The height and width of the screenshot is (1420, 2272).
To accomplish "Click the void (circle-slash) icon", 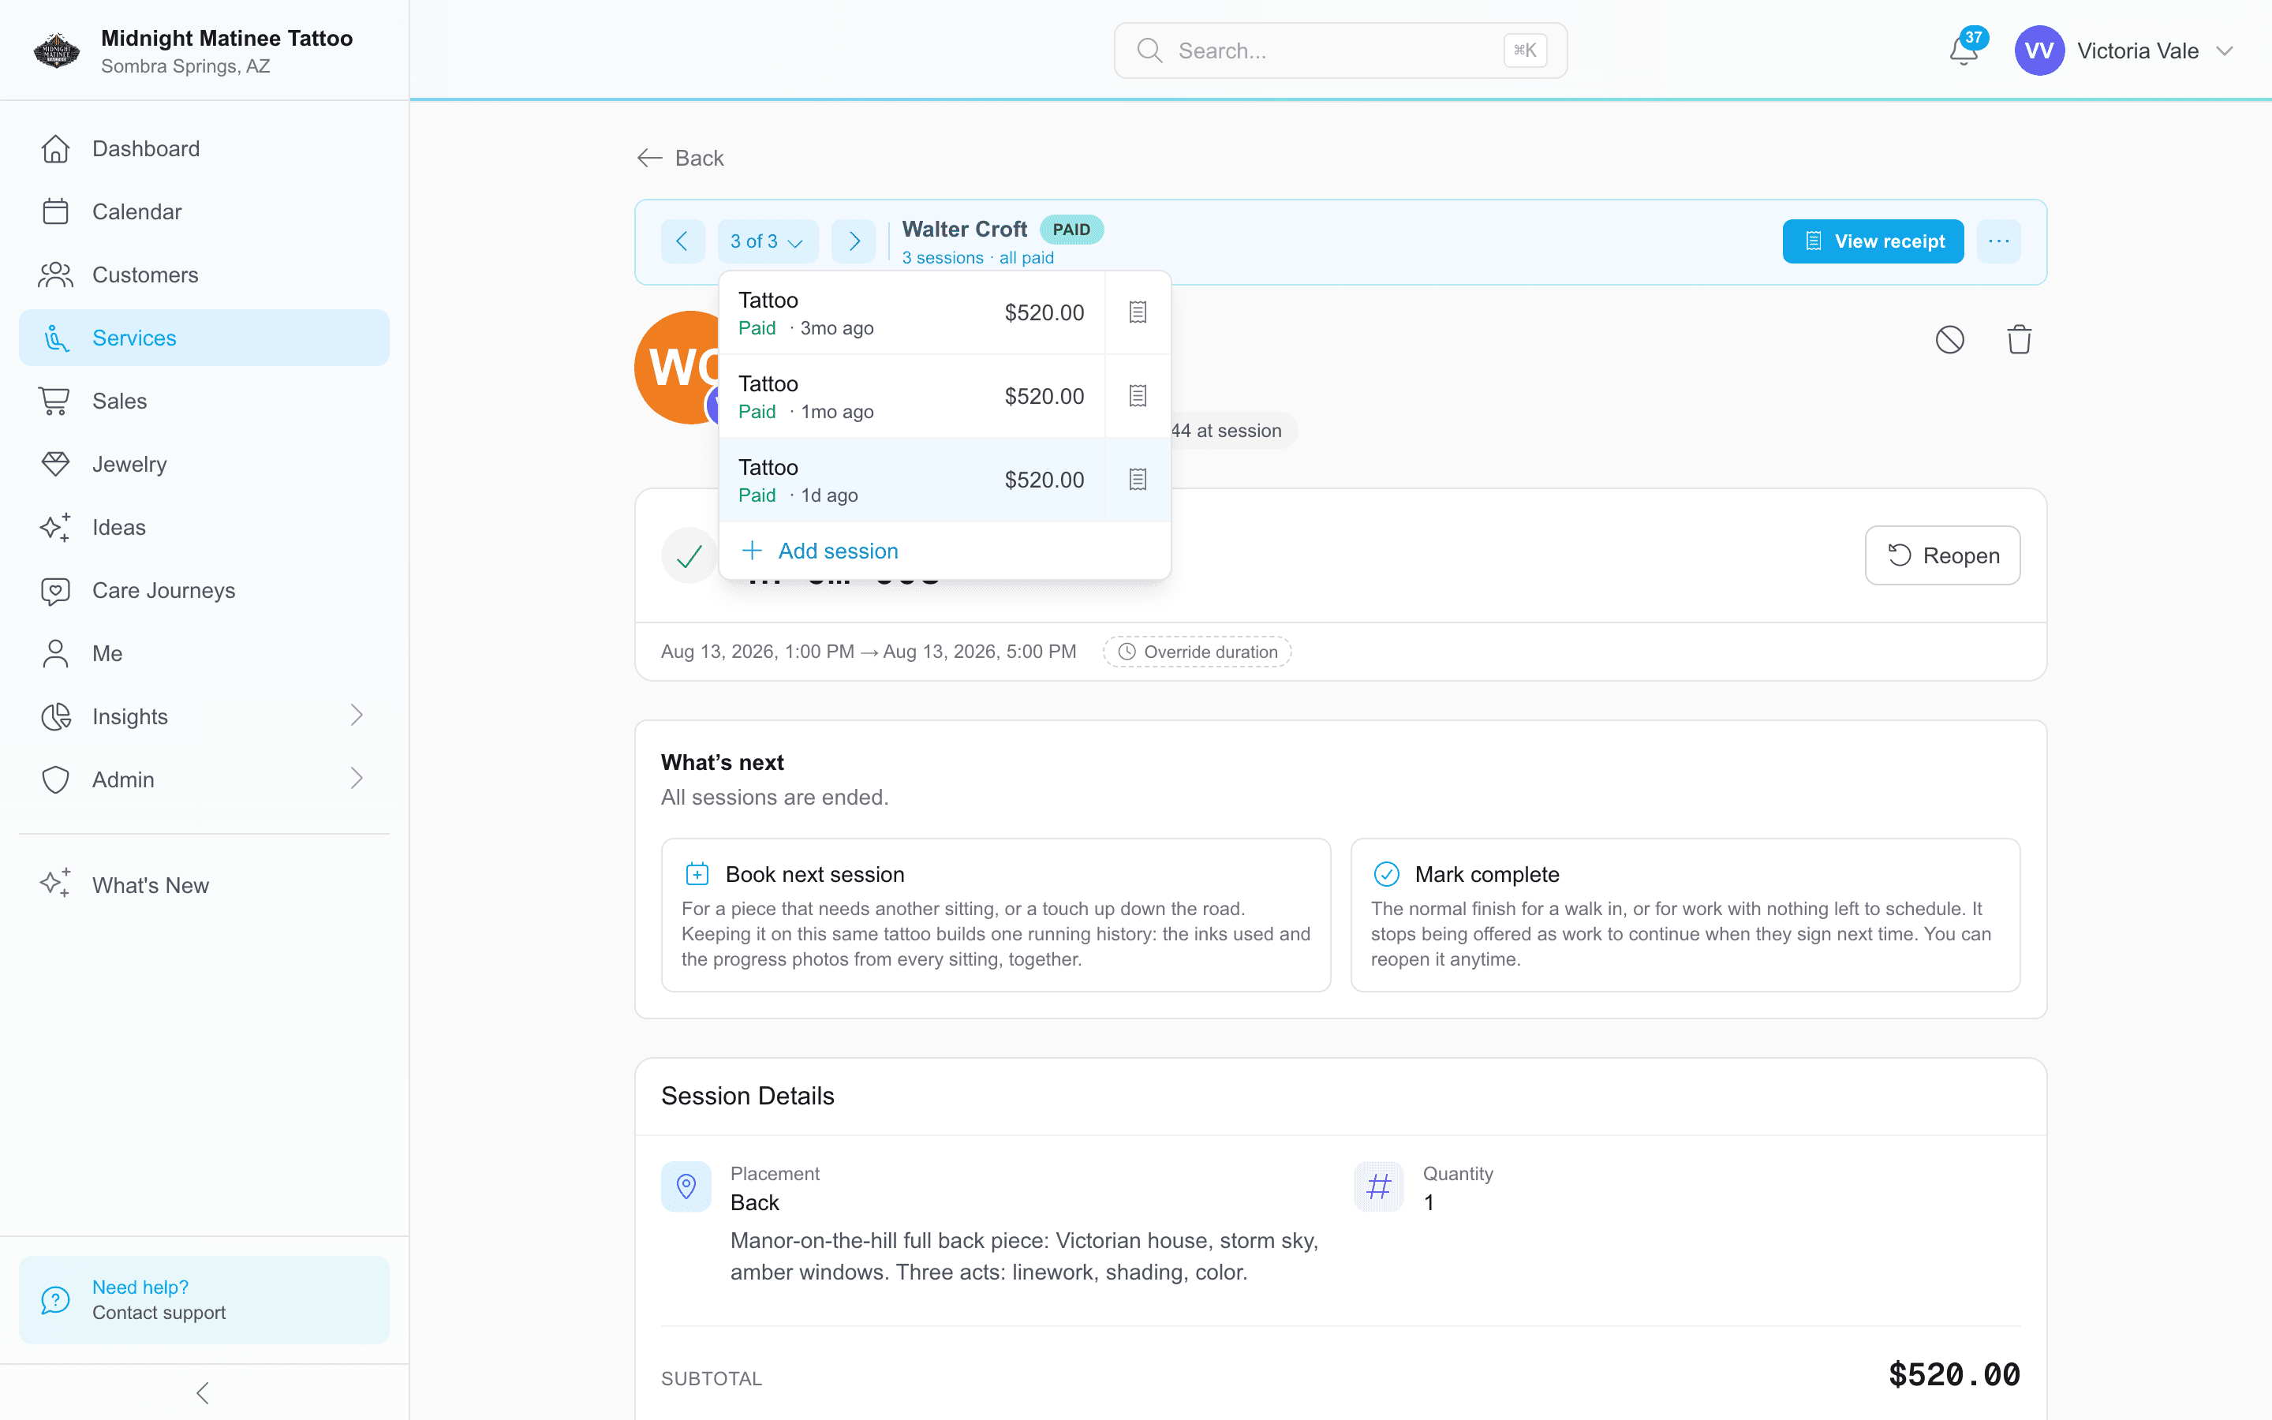I will click(1949, 340).
